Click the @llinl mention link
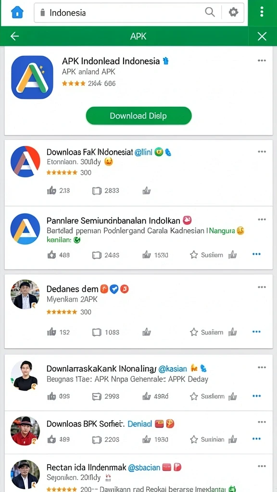Image resolution: width=277 pixels, height=492 pixels. 143,152
